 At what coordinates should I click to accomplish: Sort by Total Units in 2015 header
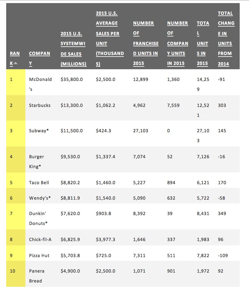[203, 43]
